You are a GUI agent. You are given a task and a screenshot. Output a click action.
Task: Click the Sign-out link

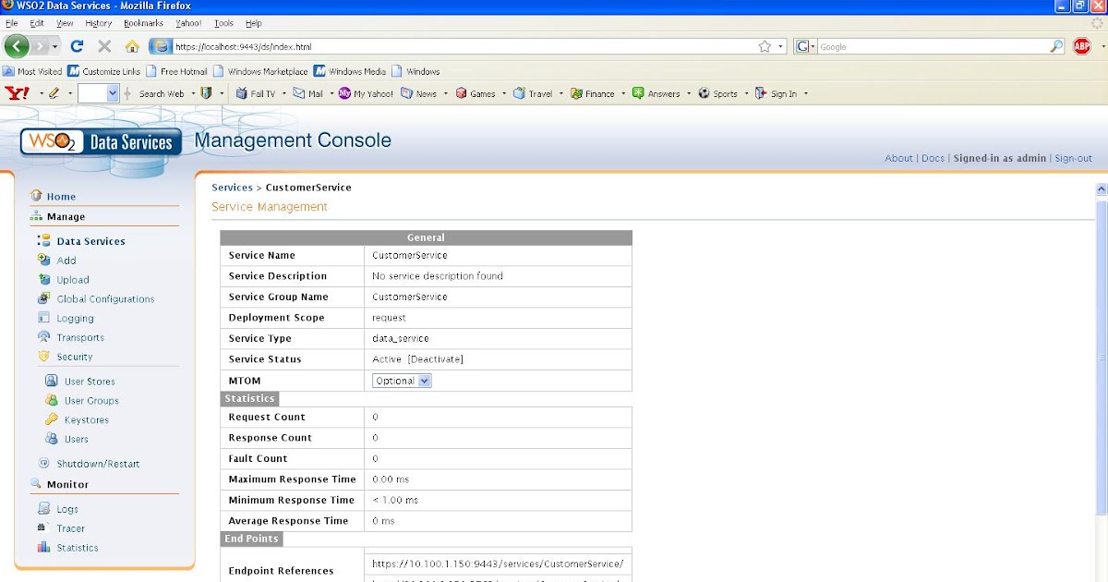point(1073,158)
